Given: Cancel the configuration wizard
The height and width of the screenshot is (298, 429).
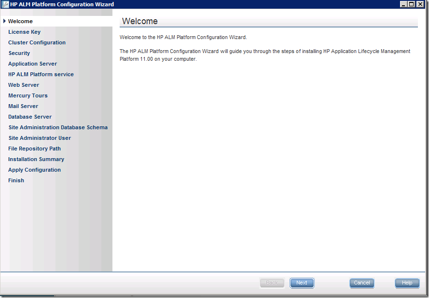Looking at the screenshot, I should point(362,283).
